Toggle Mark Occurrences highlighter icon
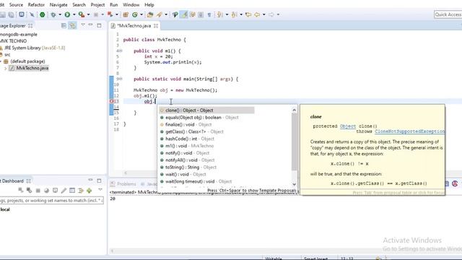Viewport: 462px width, 260px height. pyautogui.click(x=184, y=14)
